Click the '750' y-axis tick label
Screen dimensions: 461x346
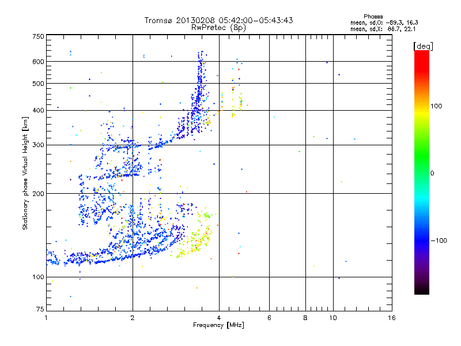pos(38,36)
